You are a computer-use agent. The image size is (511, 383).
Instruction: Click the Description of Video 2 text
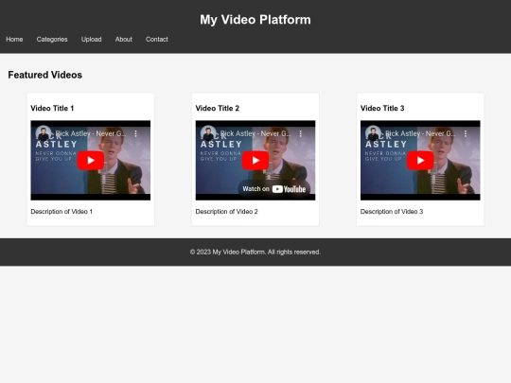coord(226,212)
